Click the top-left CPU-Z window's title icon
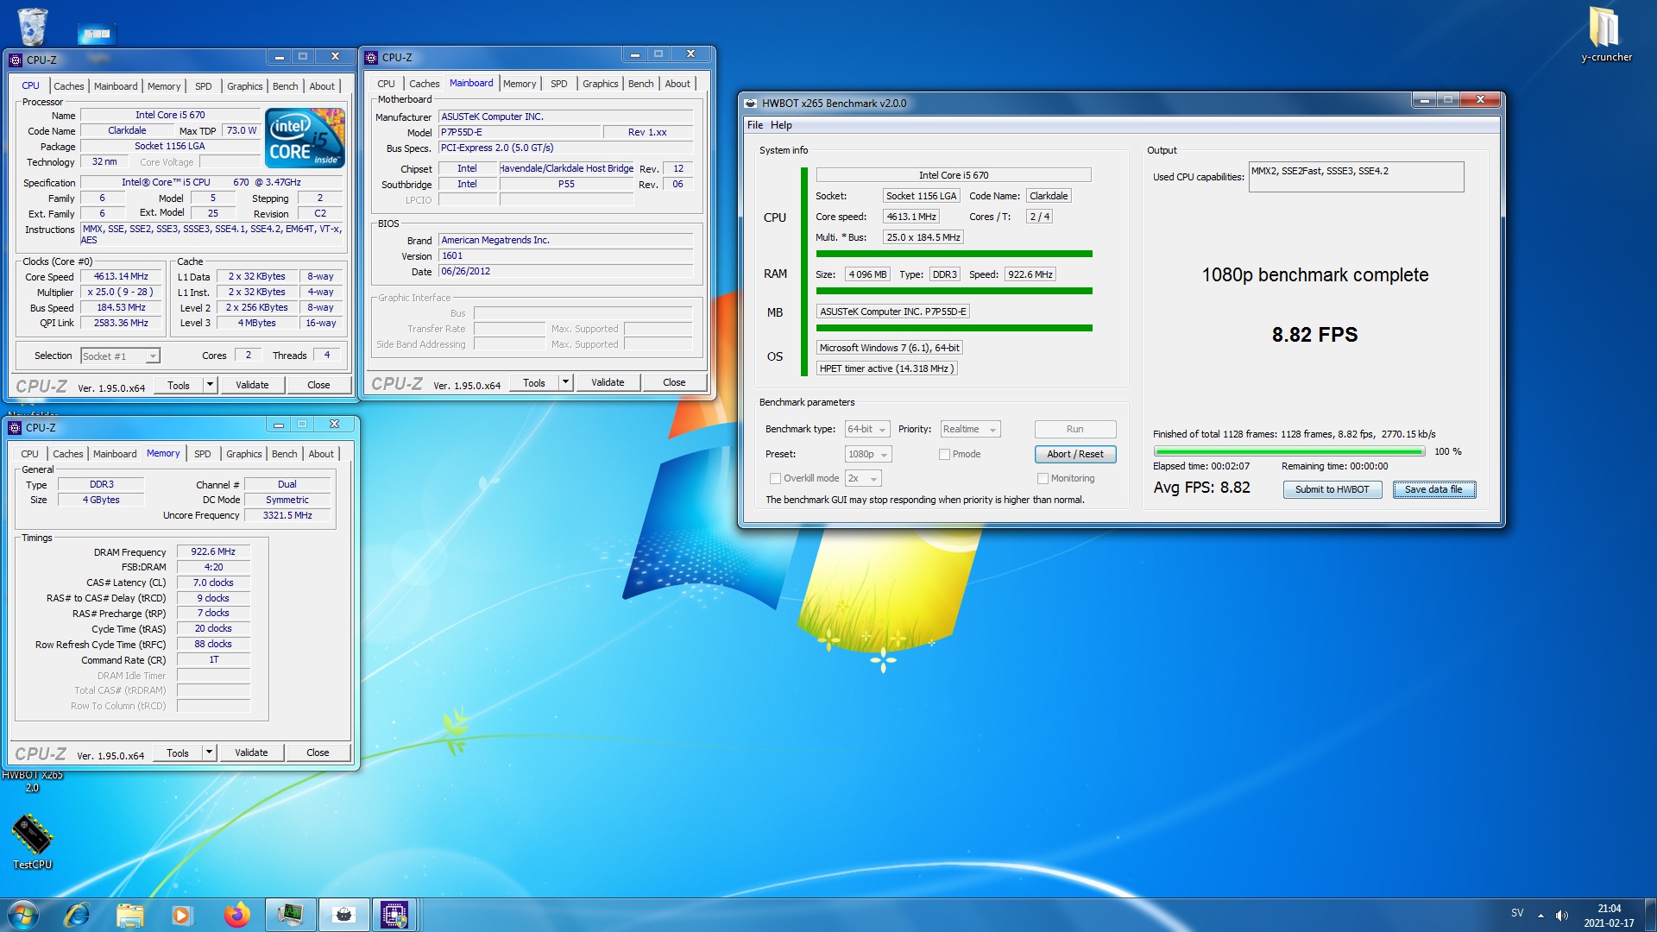 16,60
